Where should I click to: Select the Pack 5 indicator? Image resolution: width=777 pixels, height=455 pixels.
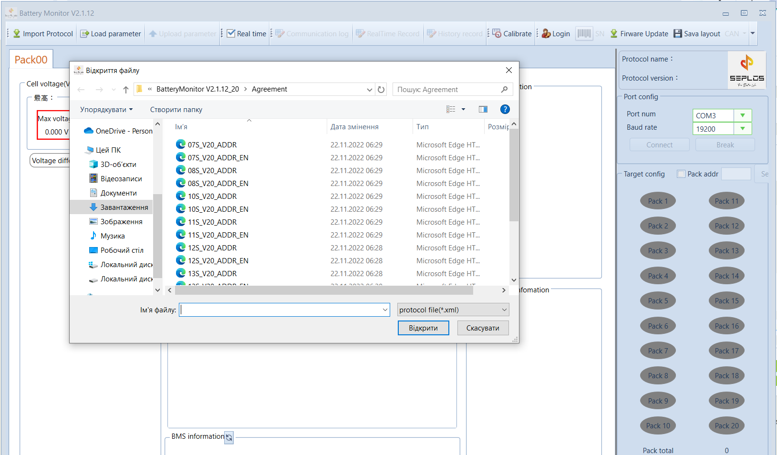[x=658, y=301]
